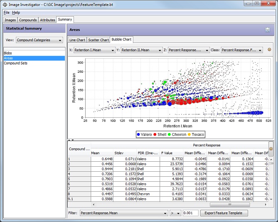The image size is (278, 222).
Task: Click the table scroll left arrow
Action: [x=93, y=205]
